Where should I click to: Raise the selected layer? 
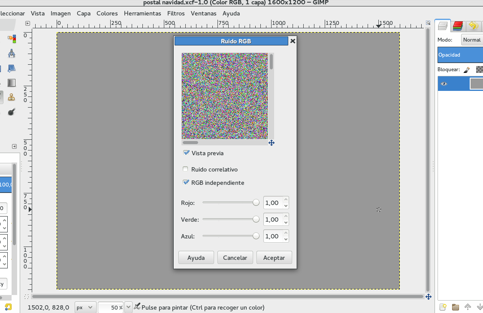pos(468,307)
